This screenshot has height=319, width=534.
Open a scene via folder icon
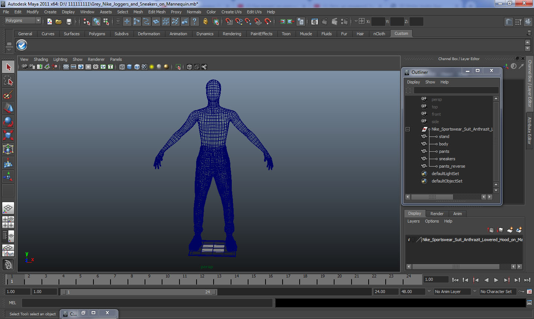(x=59, y=22)
